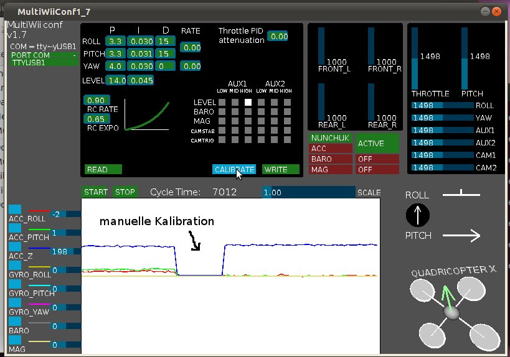Click the graph SCALE slider
Viewport: 510px width, 357px height.
point(308,193)
